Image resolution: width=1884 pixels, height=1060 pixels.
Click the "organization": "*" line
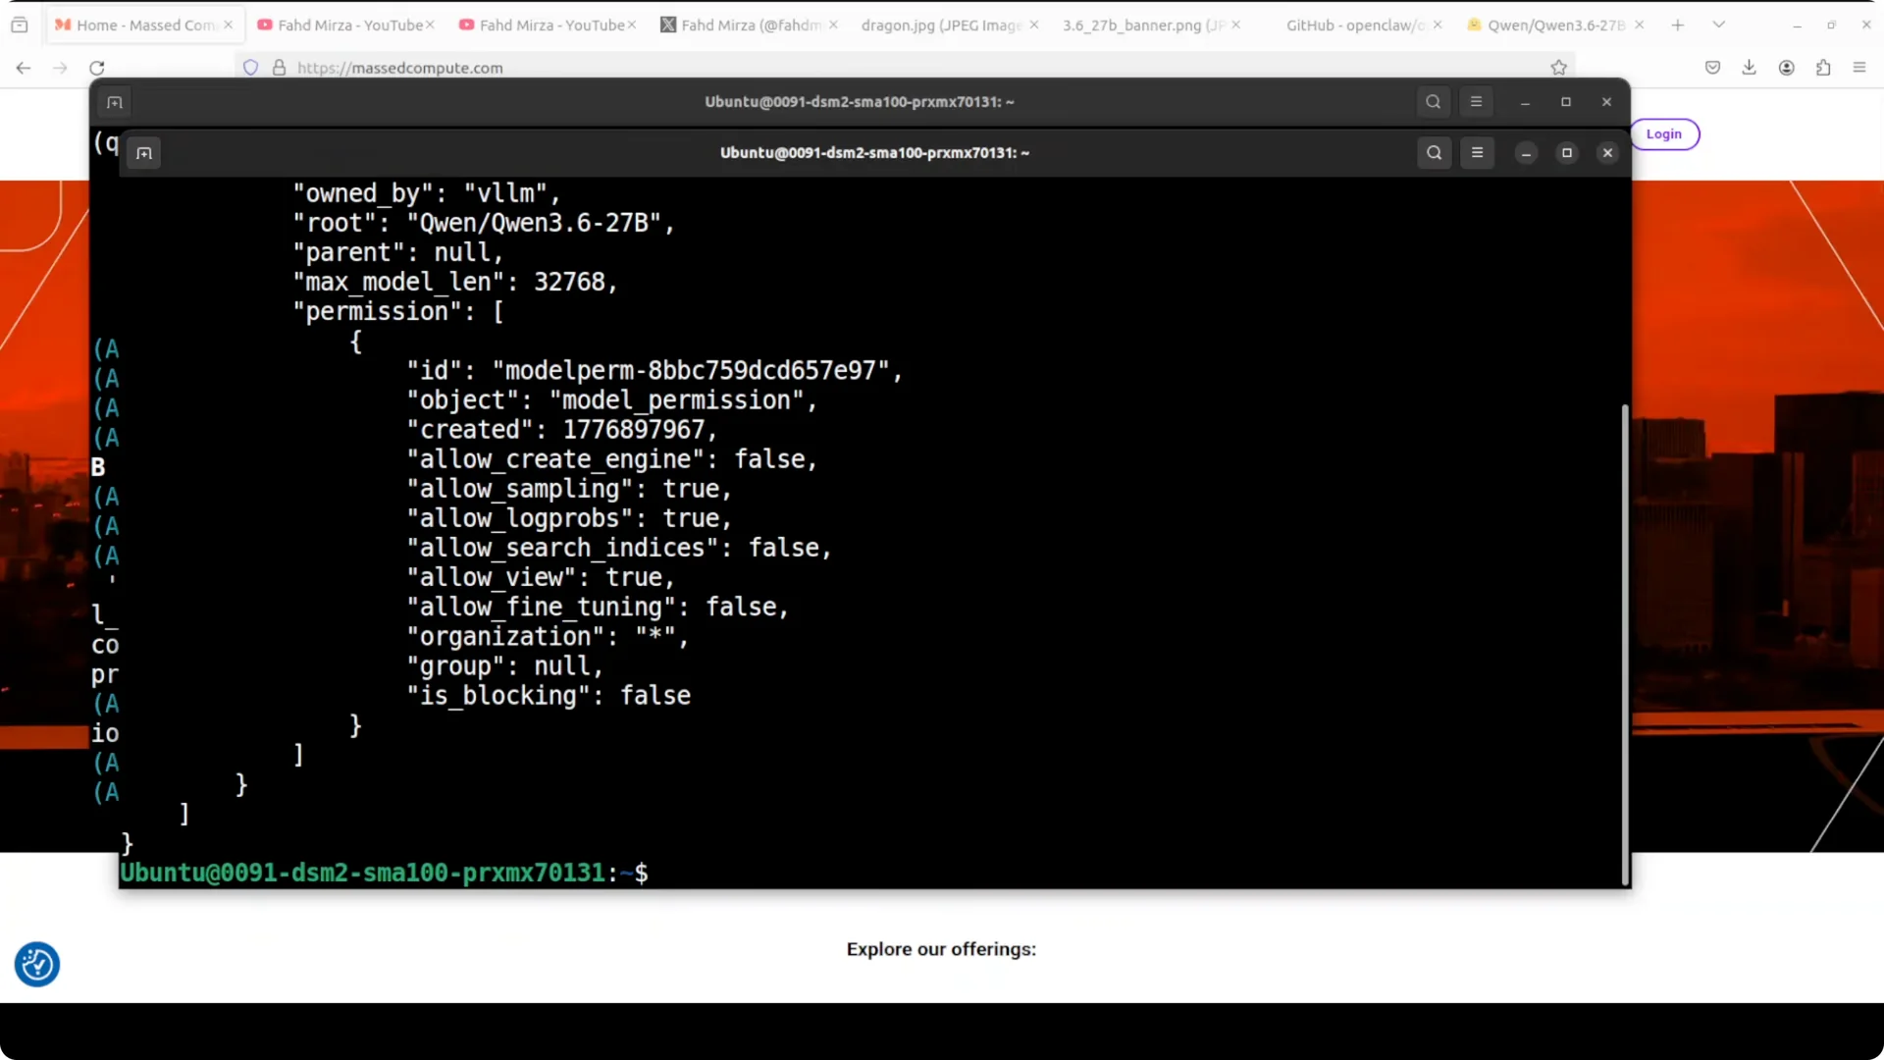point(548,636)
